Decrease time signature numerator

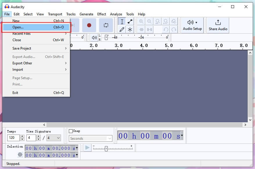pyautogui.click(x=38, y=139)
